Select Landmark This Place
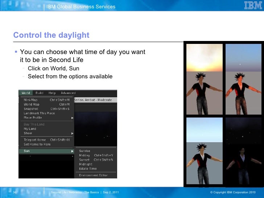 click(46, 113)
